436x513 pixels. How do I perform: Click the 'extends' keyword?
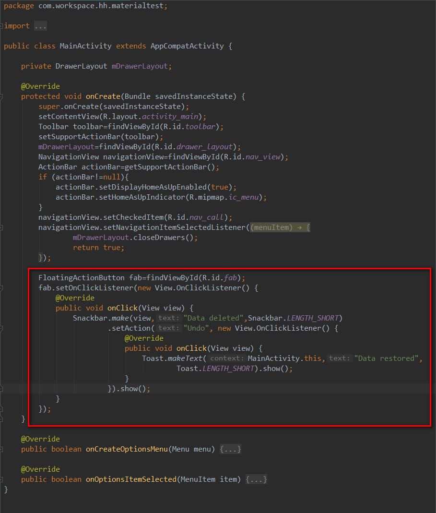pyautogui.click(x=131, y=46)
